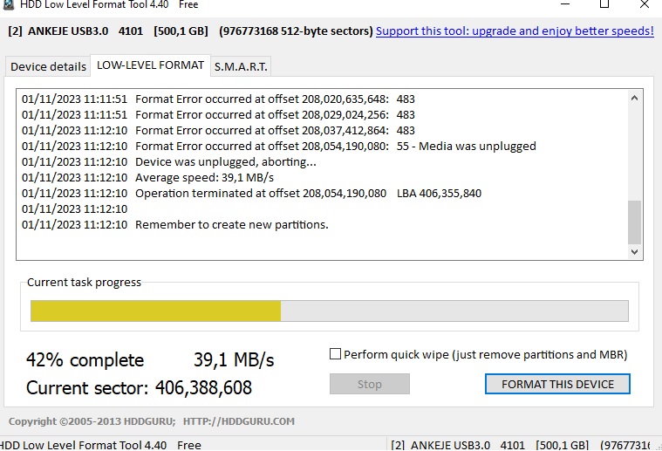Select the LOW-LEVEL FORMAT tab
Viewport: 662px width, 451px height.
click(151, 65)
